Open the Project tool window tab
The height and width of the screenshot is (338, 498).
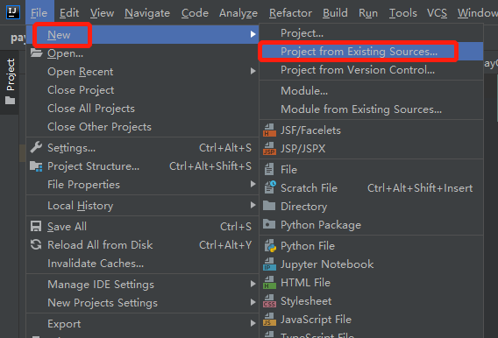[10, 81]
